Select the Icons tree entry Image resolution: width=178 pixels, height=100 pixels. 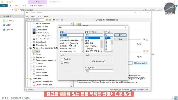tap(38, 51)
